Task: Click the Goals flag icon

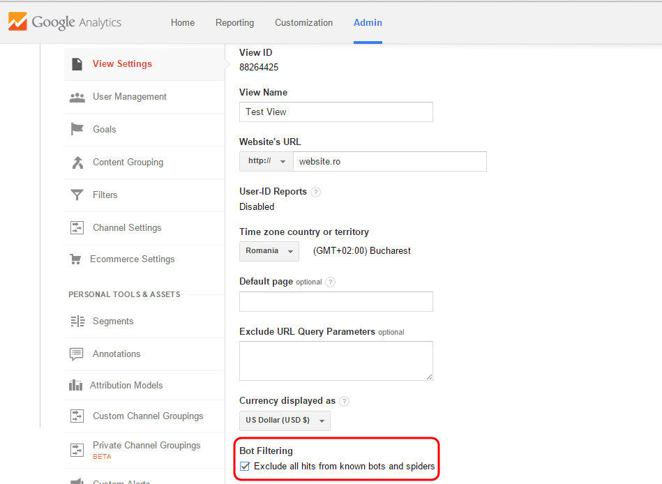Action: click(x=77, y=129)
